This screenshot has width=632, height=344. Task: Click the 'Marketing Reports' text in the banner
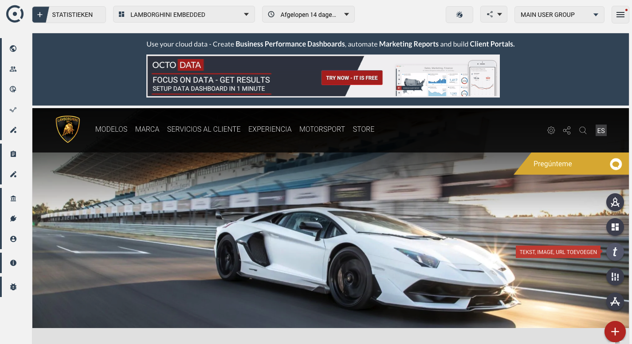tap(409, 44)
